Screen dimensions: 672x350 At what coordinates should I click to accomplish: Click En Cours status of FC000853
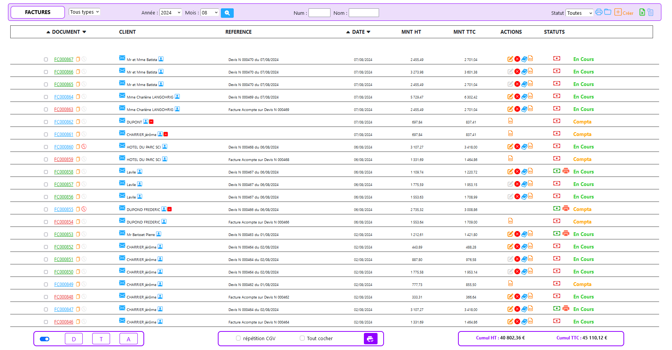[x=584, y=234]
